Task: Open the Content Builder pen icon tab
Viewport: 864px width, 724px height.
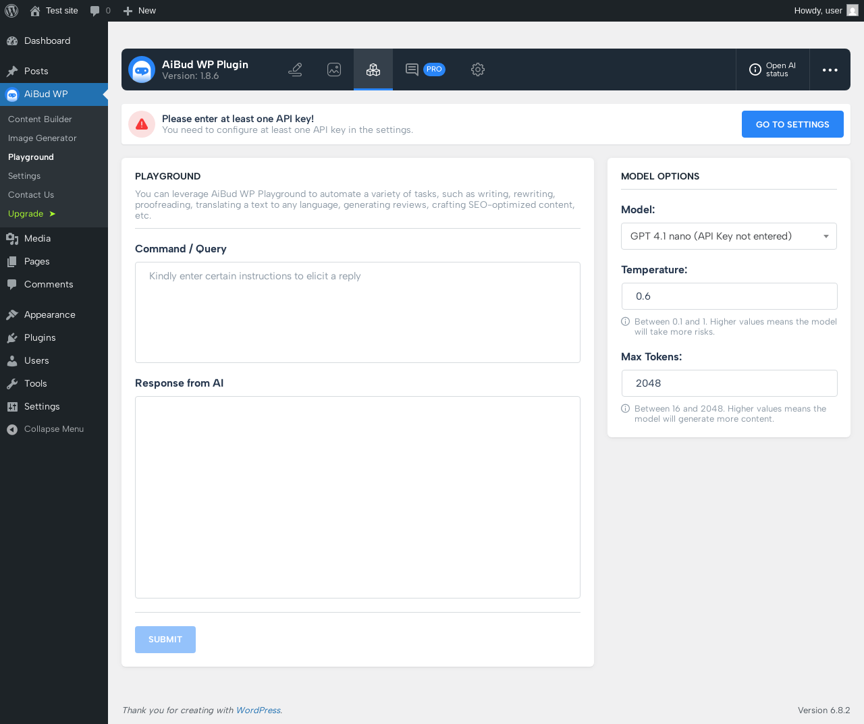Action: (x=295, y=69)
